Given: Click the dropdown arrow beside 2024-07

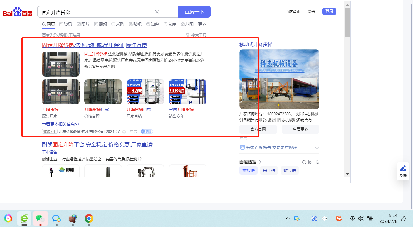Looking at the screenshot, I should 124,132.
